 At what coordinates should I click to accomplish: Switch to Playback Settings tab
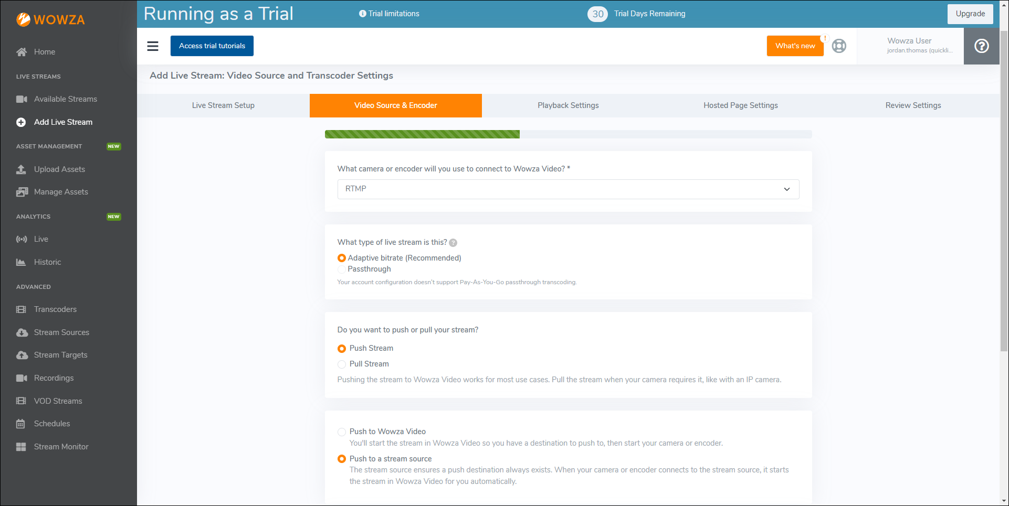click(568, 105)
